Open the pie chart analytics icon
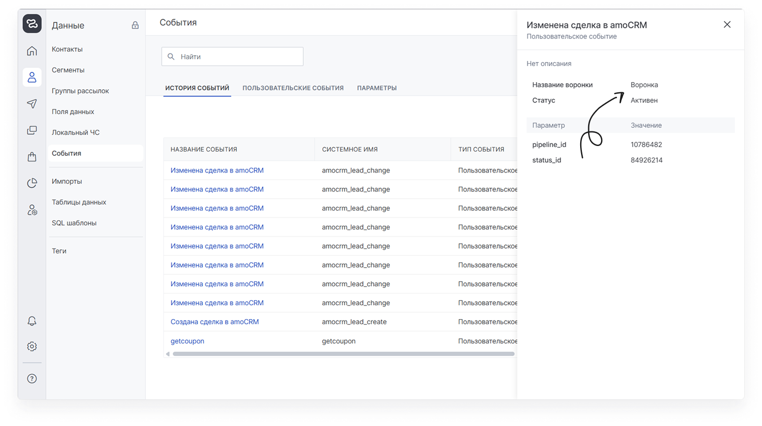Viewport: 762px width, 426px height. point(32,183)
